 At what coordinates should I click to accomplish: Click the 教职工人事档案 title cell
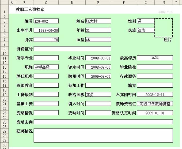tap(31, 10)
